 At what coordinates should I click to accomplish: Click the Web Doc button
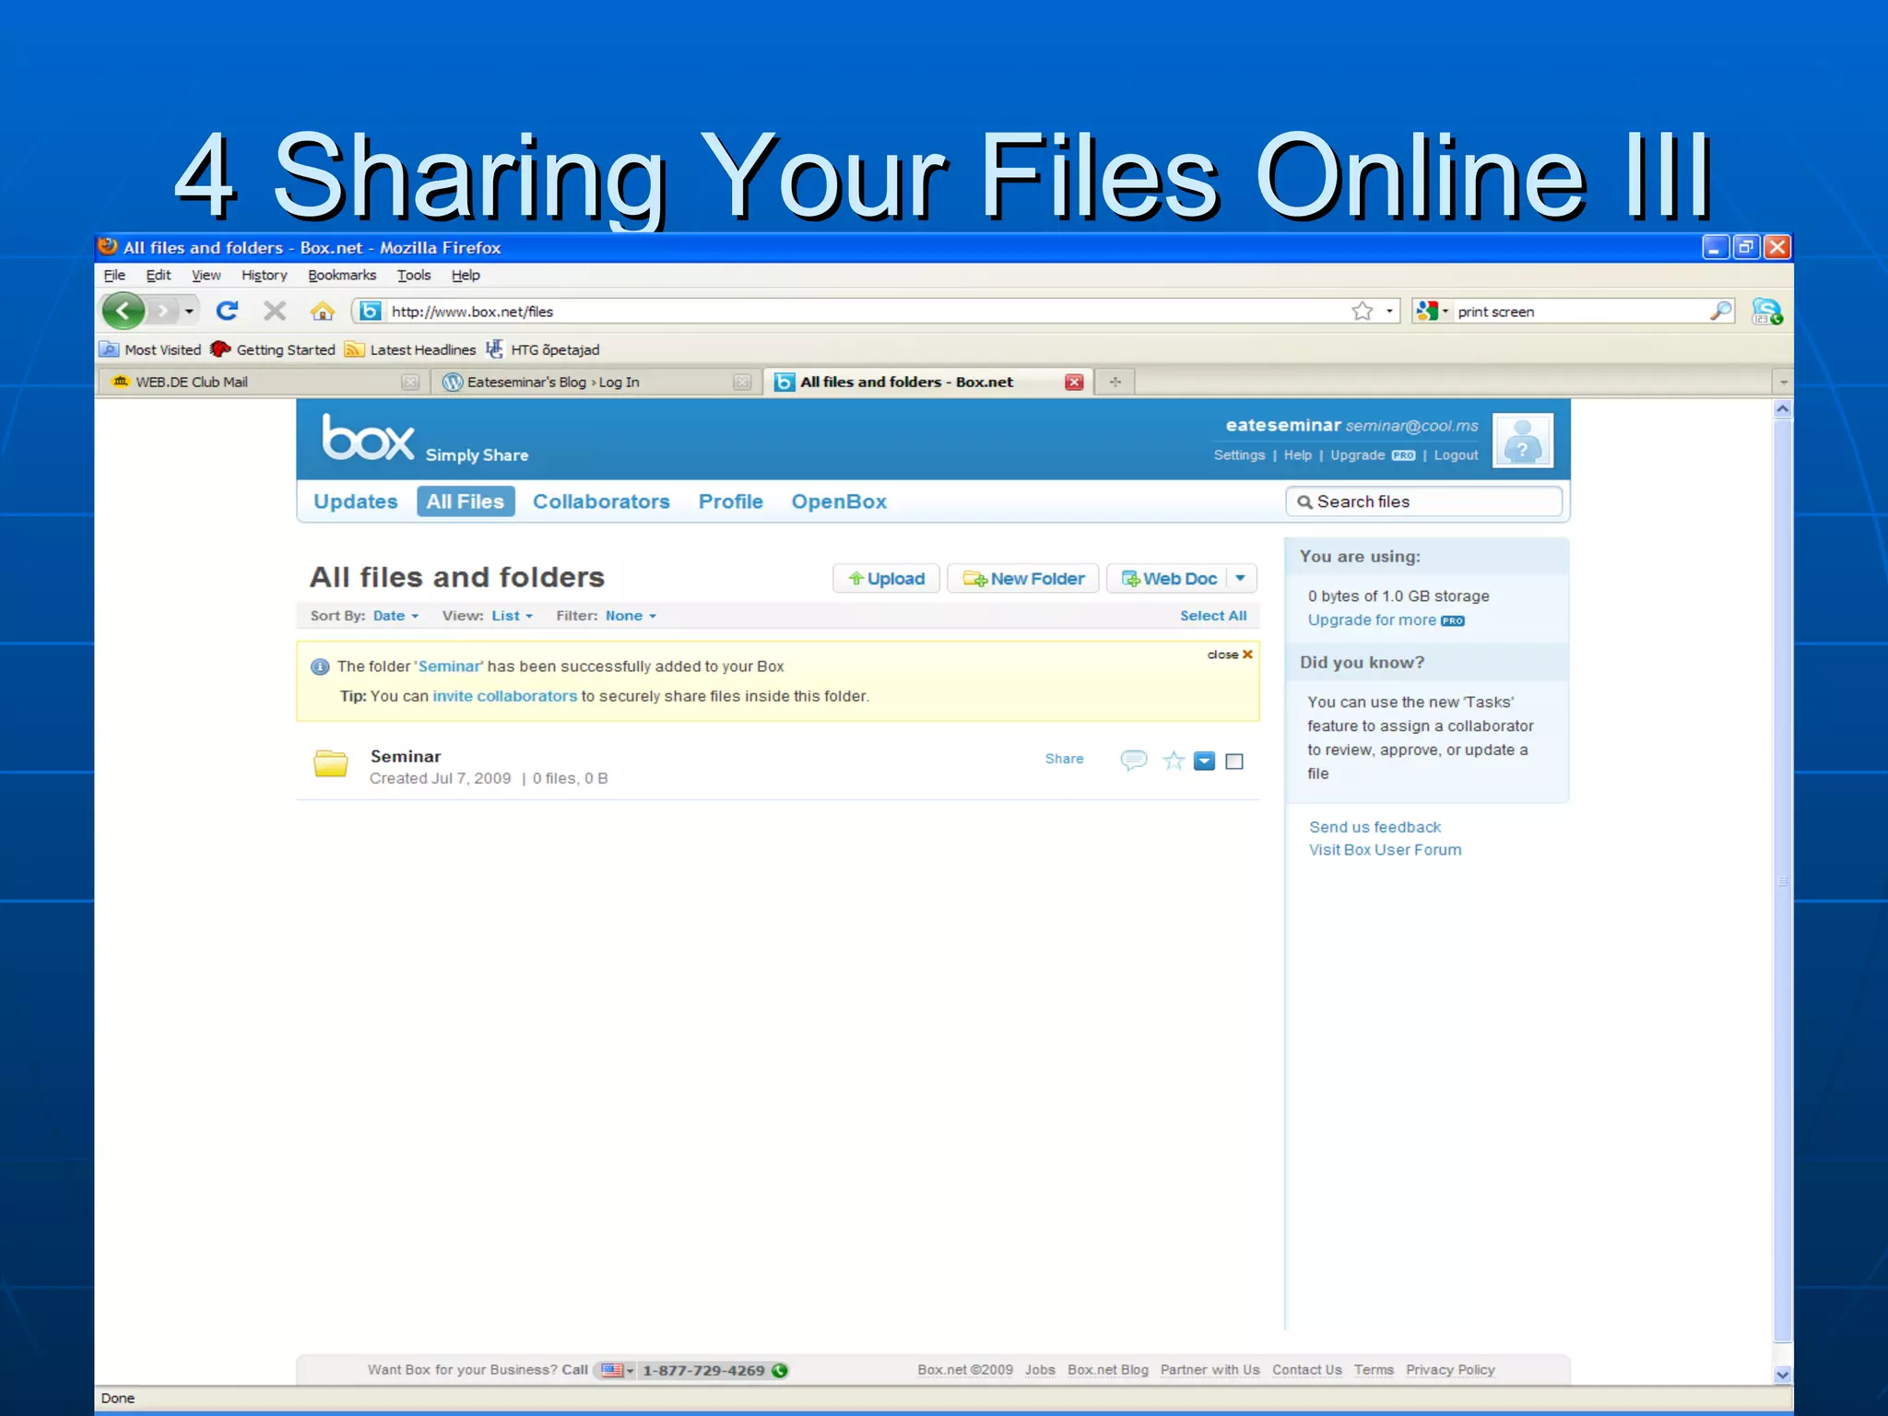[1169, 578]
